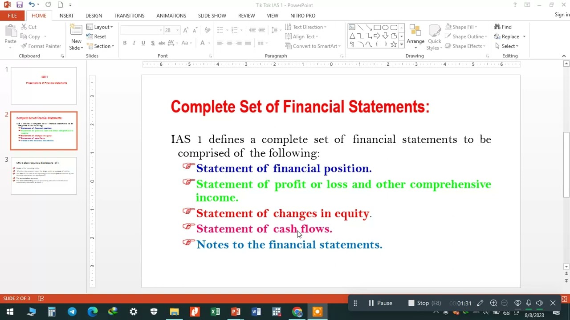Click Decrease List Level indent icon
This screenshot has height=320, width=570.
coord(252,30)
